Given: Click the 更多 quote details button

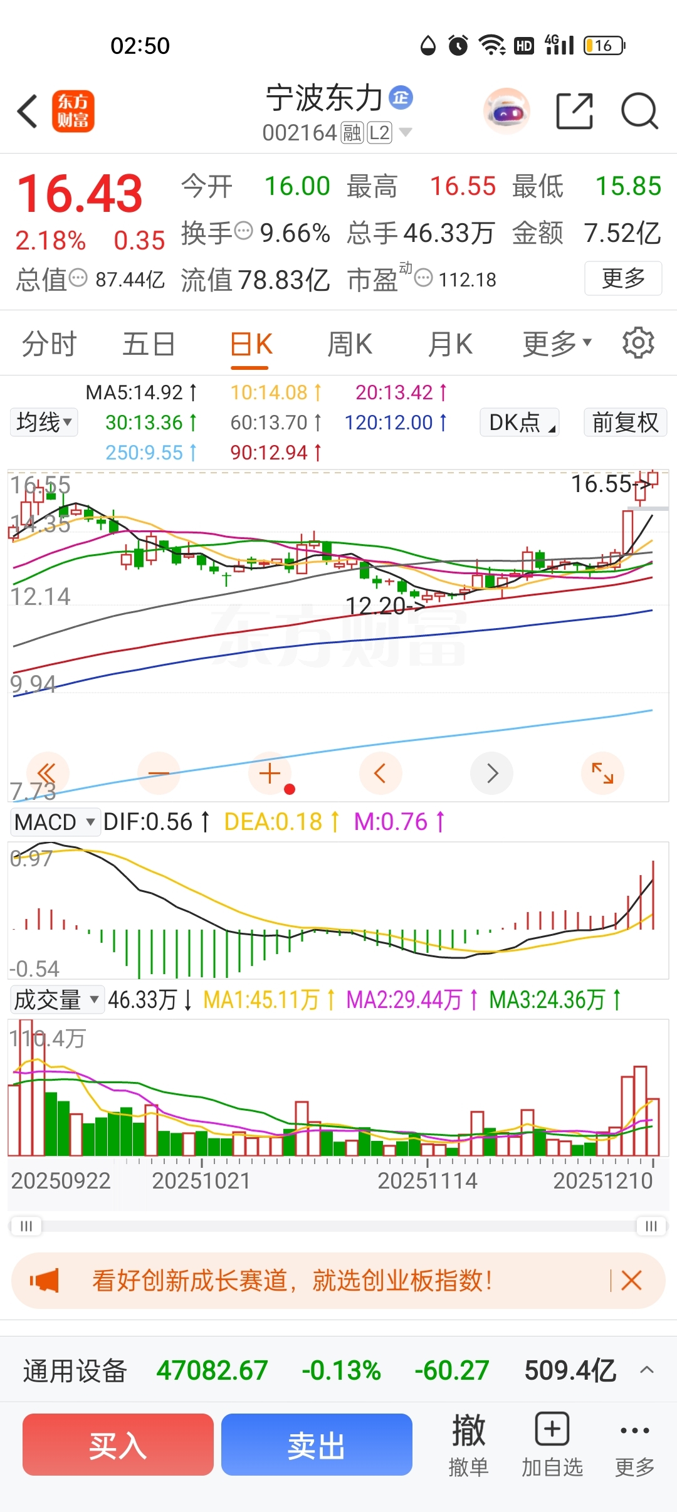Looking at the screenshot, I should tap(623, 278).
